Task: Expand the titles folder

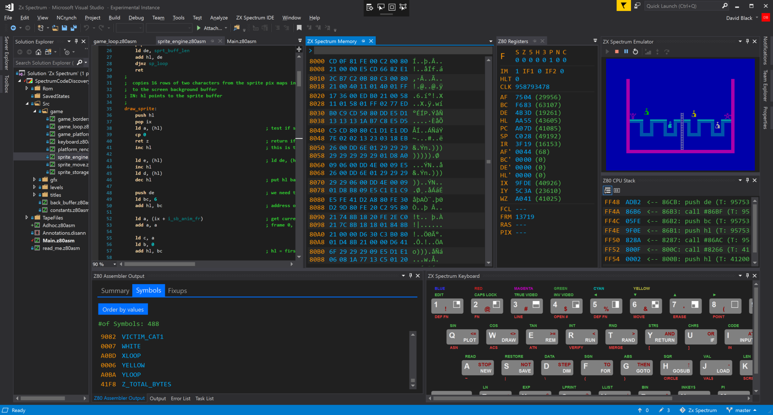Action: point(34,195)
